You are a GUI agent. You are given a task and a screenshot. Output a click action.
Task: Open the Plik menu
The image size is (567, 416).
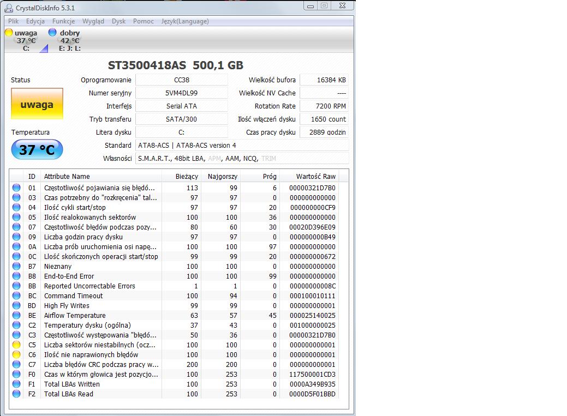(14, 21)
